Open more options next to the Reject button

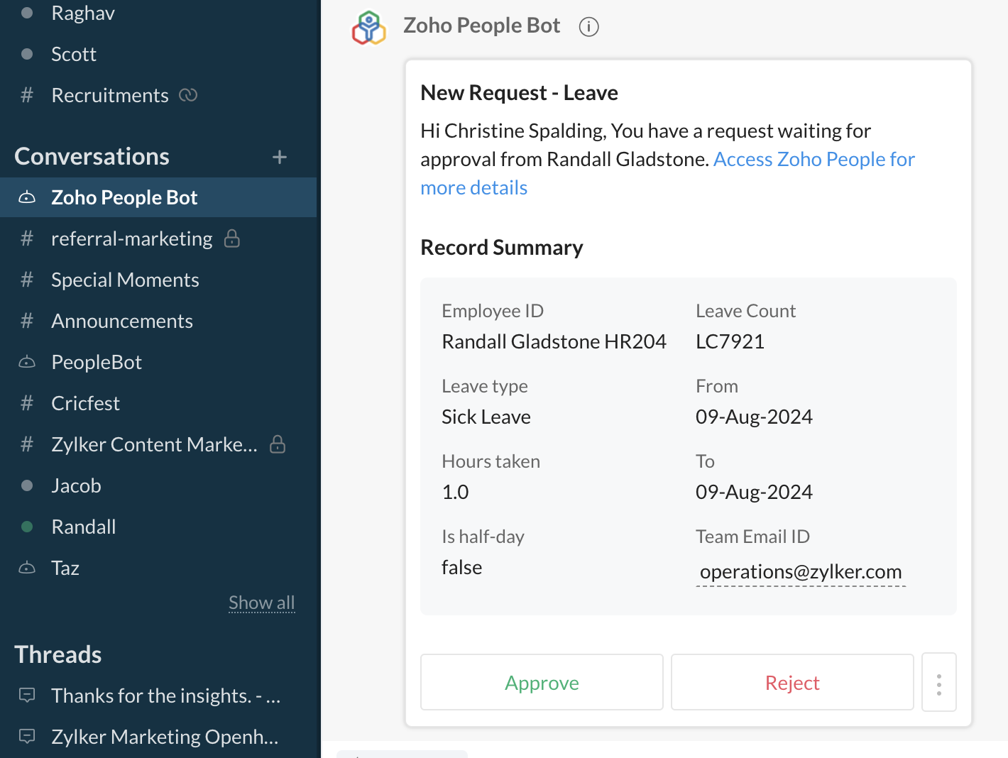click(939, 682)
